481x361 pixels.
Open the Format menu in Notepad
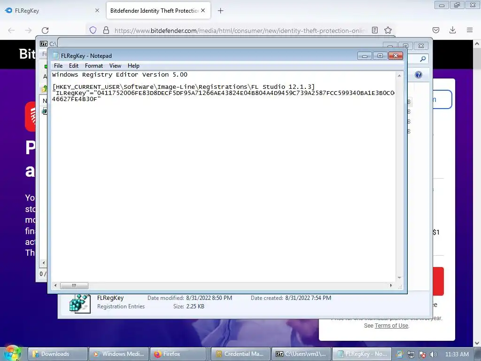[x=94, y=66]
